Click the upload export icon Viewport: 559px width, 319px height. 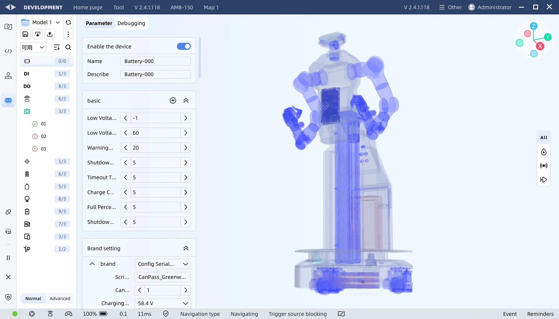tap(50, 34)
